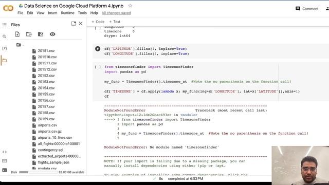Click the Files panel heading

(15, 25)
